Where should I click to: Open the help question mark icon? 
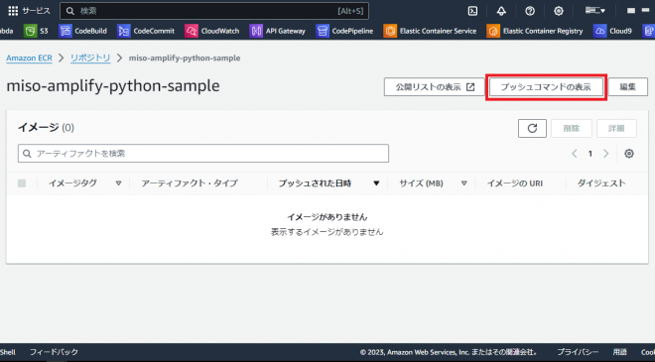pos(530,11)
